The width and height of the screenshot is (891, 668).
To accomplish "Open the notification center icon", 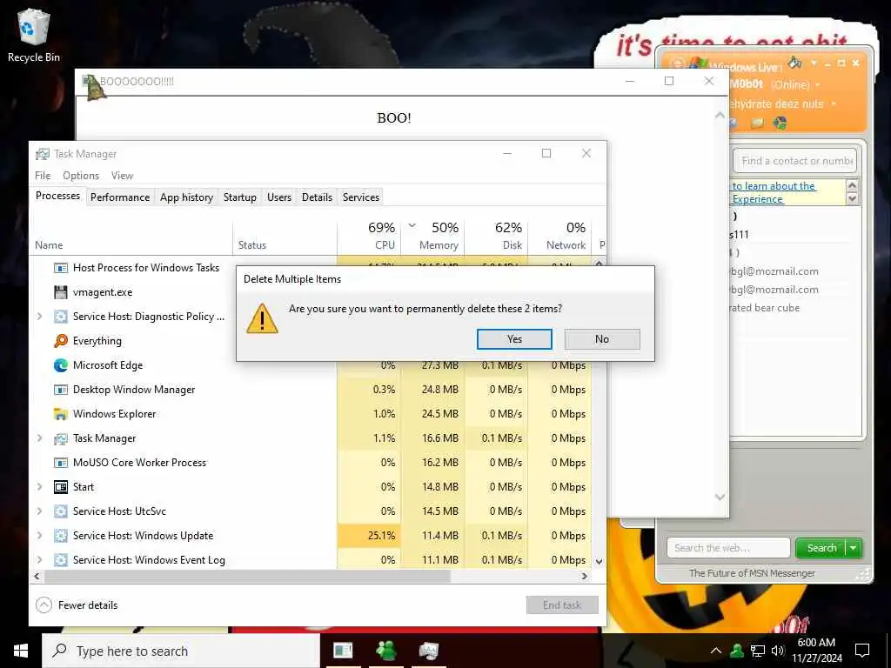I will [862, 651].
